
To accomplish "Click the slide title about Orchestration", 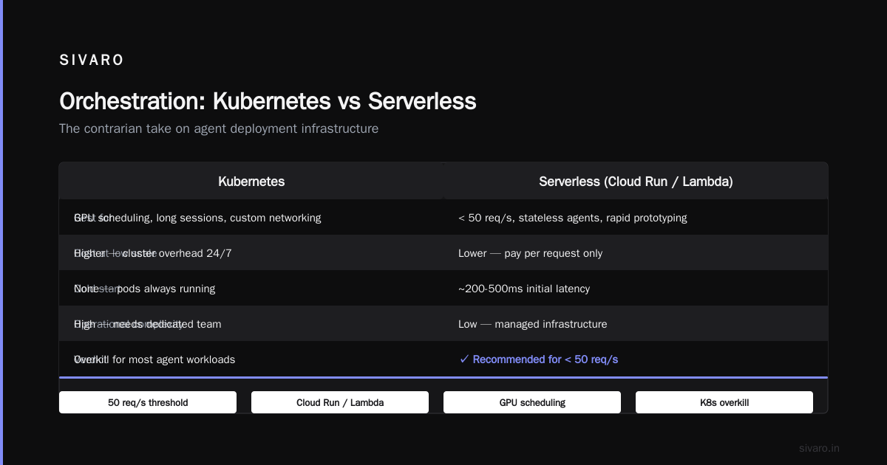I will pyautogui.click(x=268, y=101).
